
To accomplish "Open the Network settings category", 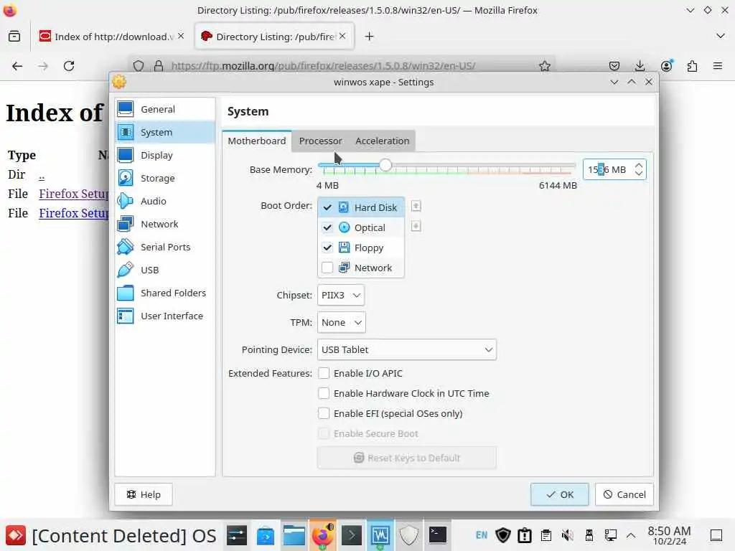I will click(x=164, y=224).
